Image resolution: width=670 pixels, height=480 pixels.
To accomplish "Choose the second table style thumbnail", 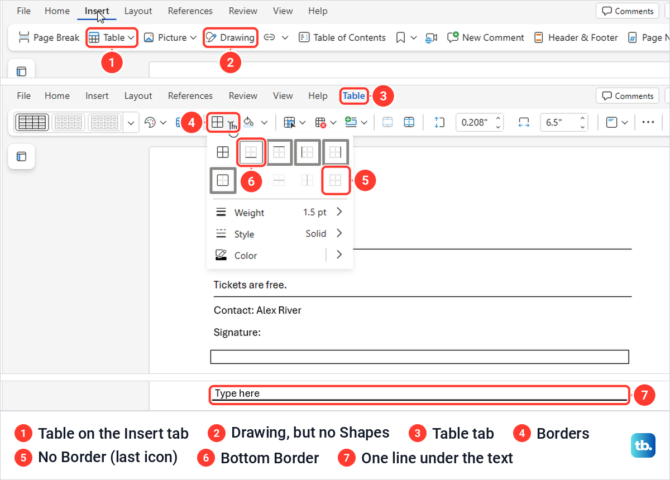I will (69, 122).
